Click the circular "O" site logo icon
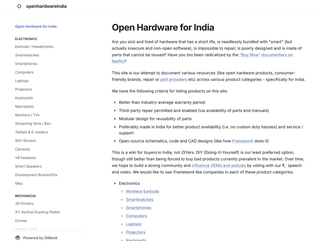320x241 pixels. [19, 6]
